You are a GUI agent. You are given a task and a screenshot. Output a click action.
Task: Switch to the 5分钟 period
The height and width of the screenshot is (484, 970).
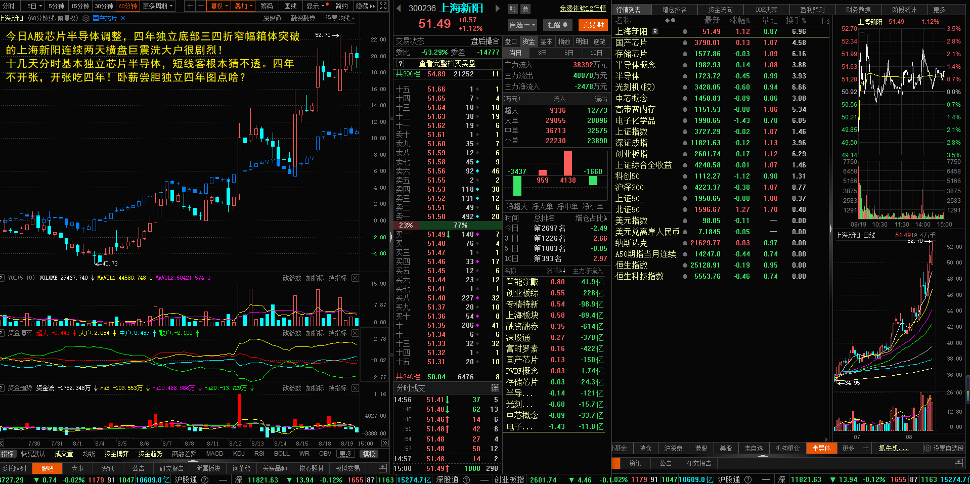coord(56,6)
